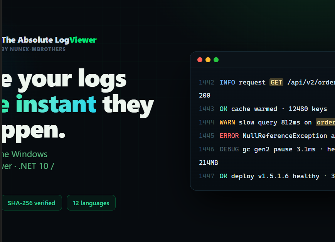Click the ERROR level on line 1445
Image resolution: width=335 pixels, height=242 pixels.
229,136
